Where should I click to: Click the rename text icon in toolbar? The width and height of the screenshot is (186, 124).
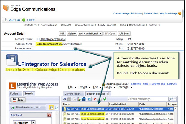[x=90, y=99]
